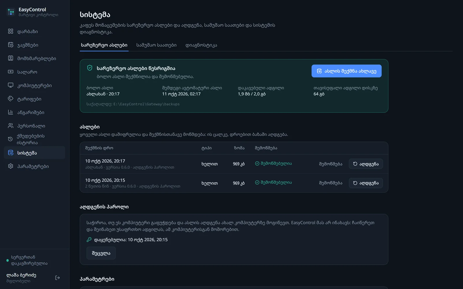Image resolution: width=463 pixels, height=289 pixels.
Task: Click the 1,9 მბ / 2,0 გბ value
Action: click(251, 94)
